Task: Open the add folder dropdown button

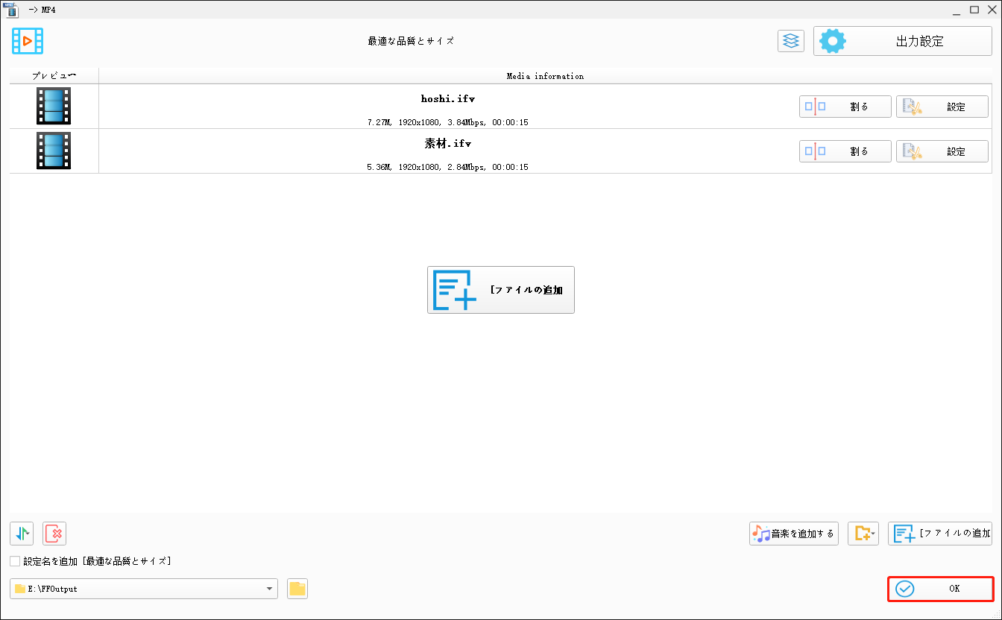Action: (863, 534)
